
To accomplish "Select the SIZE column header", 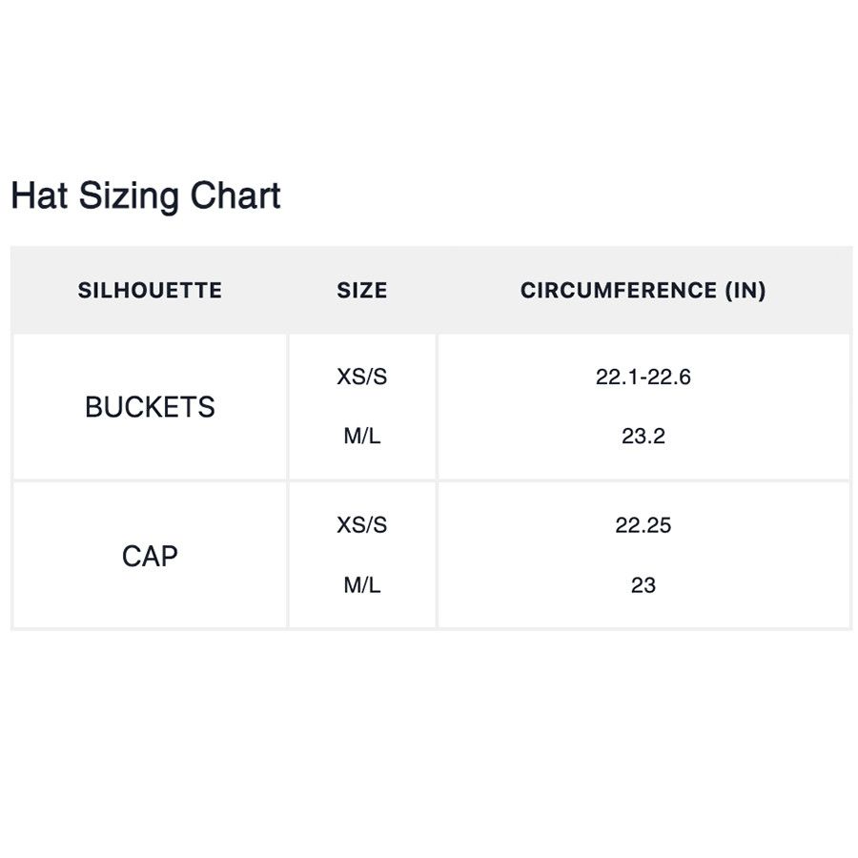I will (361, 290).
